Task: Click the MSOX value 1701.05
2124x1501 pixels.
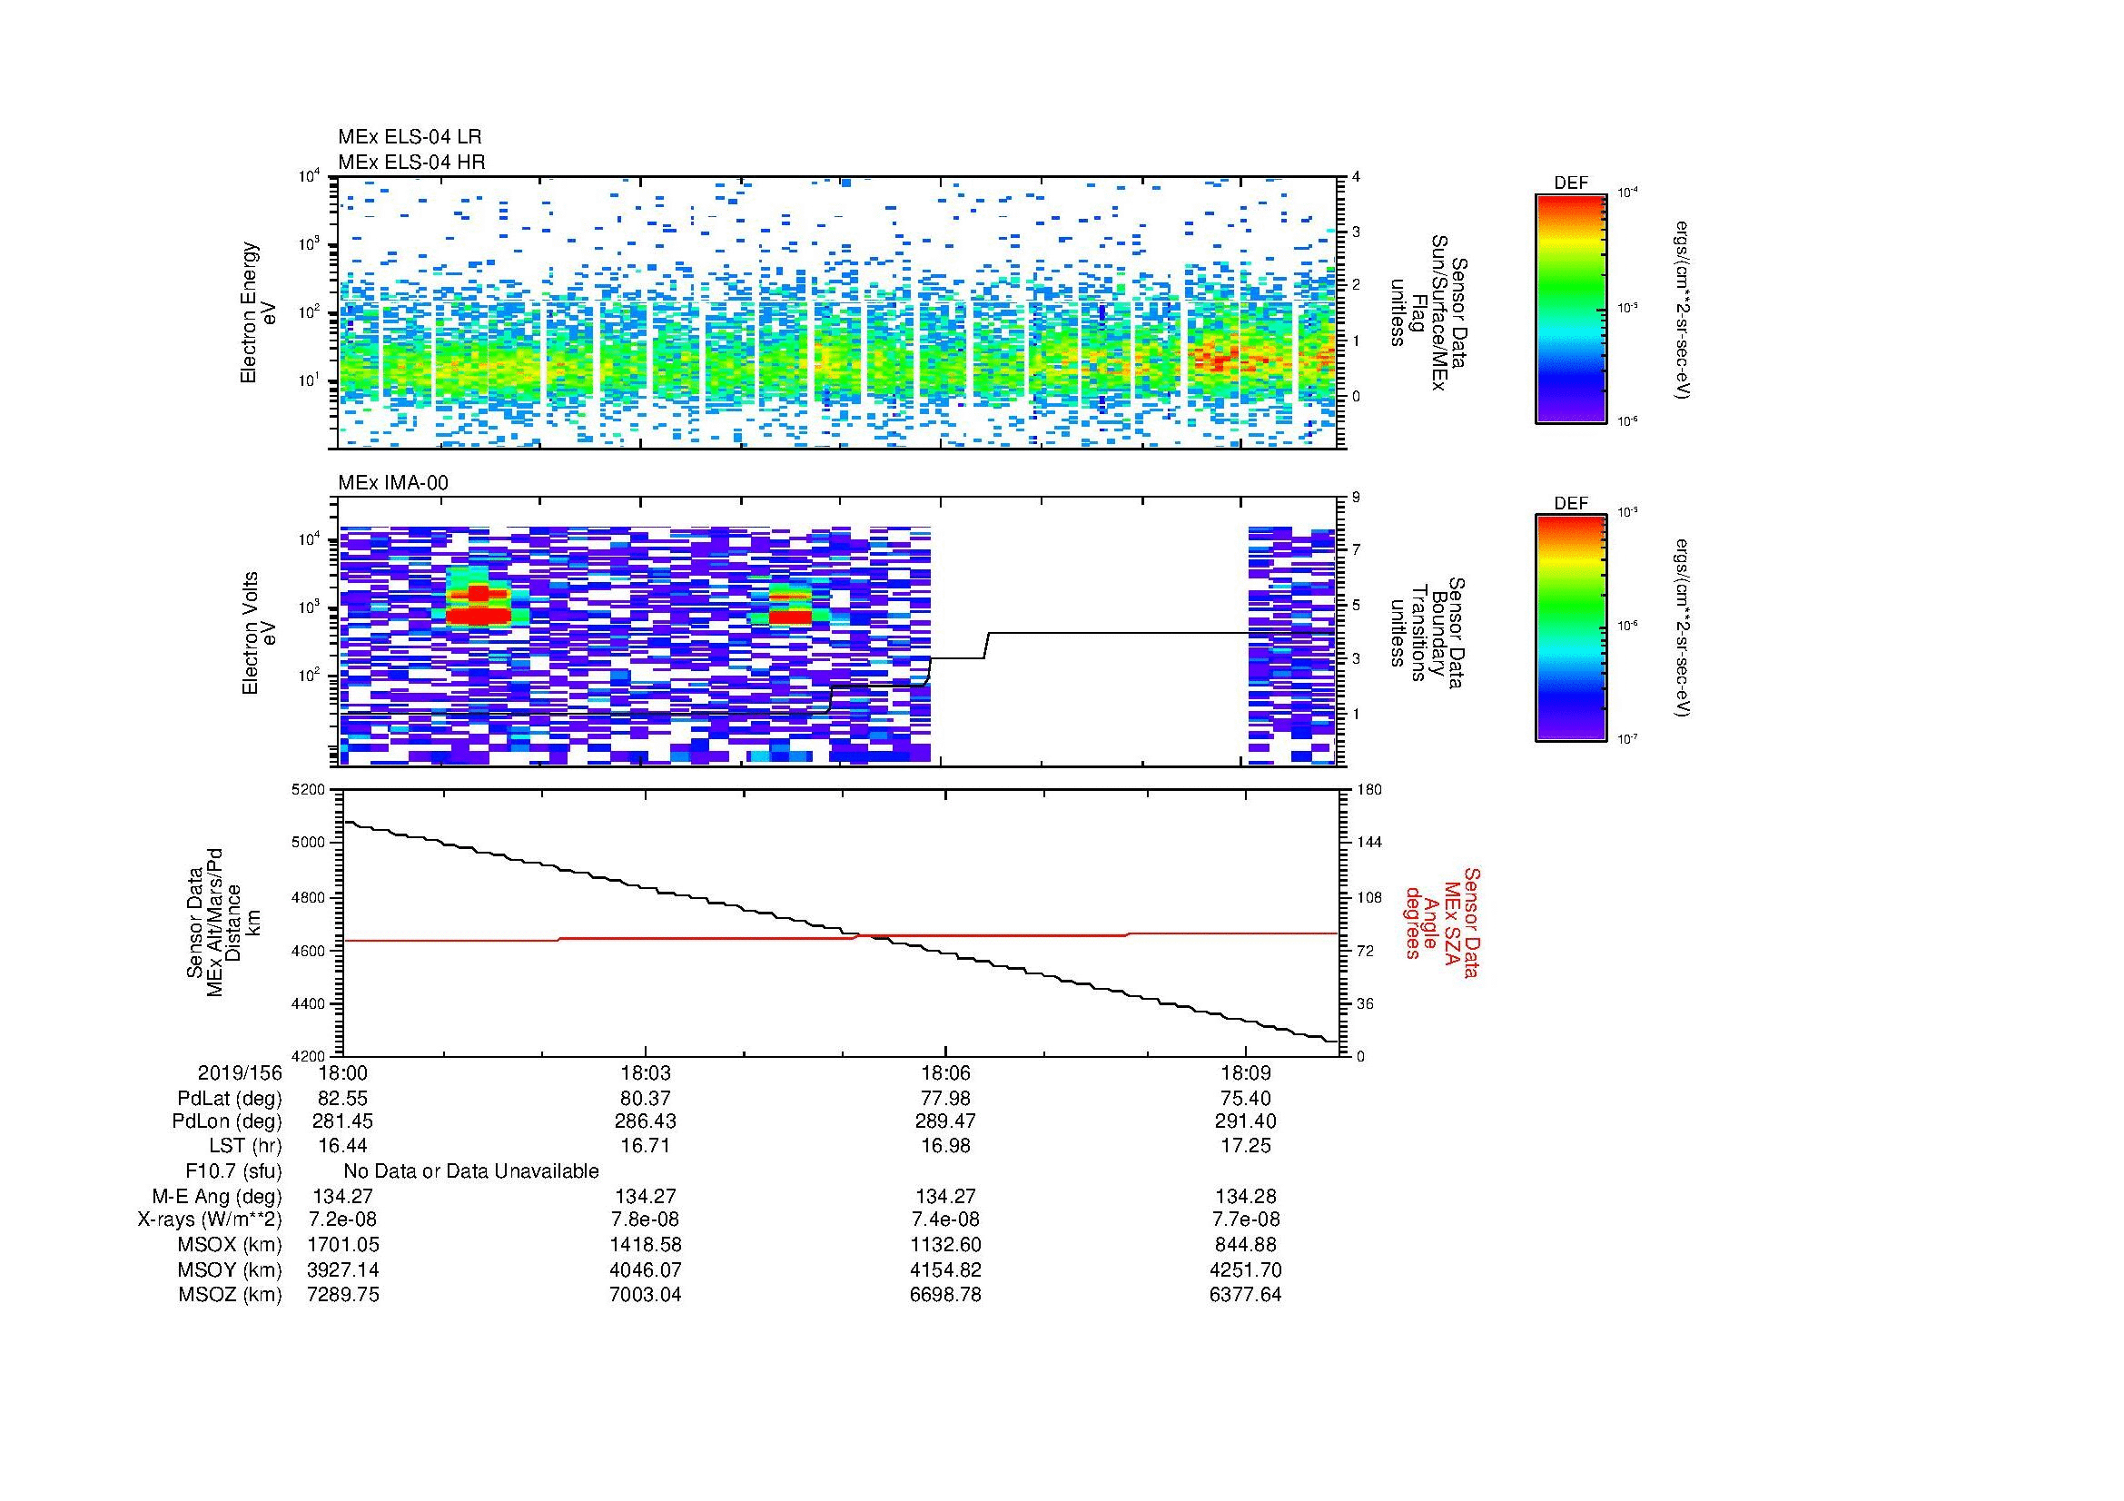Action: coord(342,1245)
